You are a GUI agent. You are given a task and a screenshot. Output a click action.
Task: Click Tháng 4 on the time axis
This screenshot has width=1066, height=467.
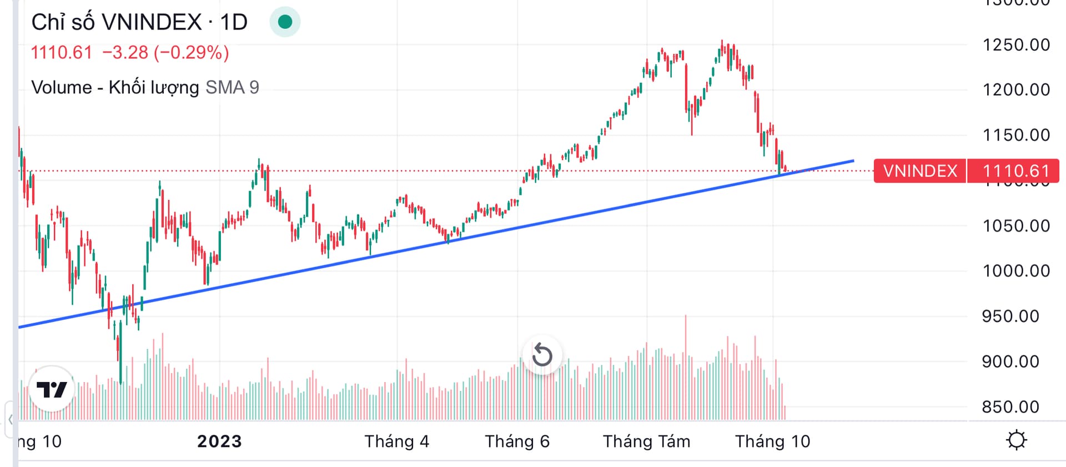point(396,441)
